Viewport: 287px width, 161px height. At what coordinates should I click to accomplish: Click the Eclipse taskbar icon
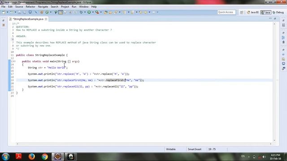click(58, 157)
